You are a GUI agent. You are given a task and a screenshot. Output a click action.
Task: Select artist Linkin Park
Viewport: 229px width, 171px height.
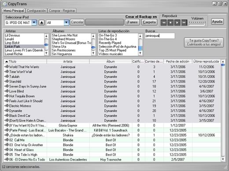click(x=24, y=46)
